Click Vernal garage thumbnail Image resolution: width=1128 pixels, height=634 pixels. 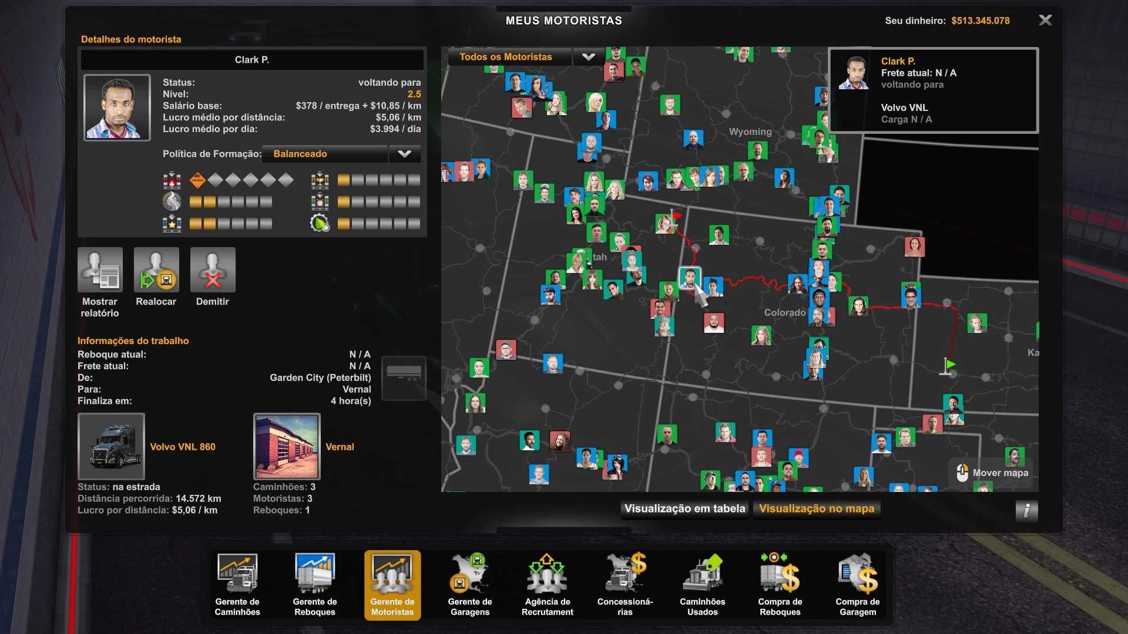(x=287, y=446)
